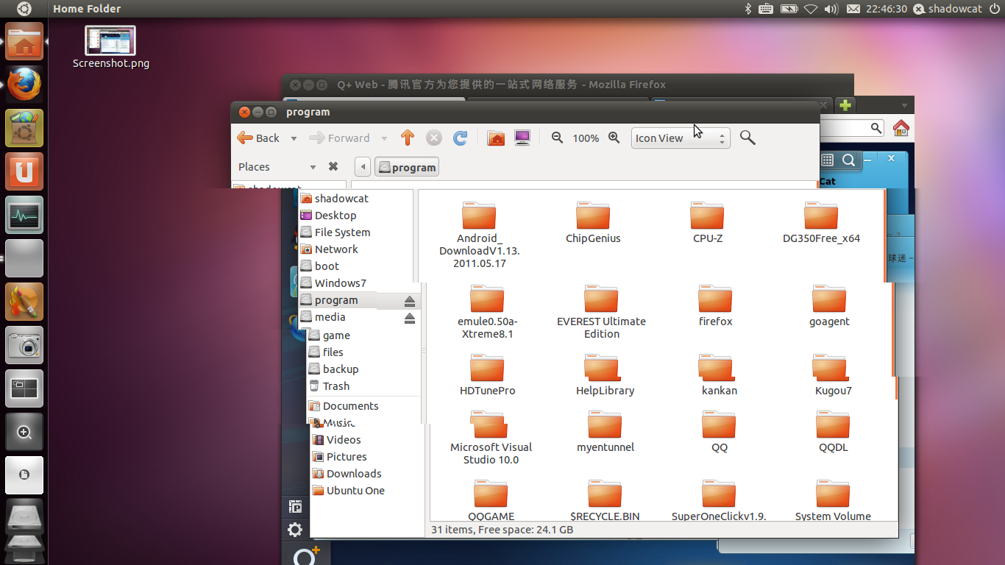Select the EVEREST Ultimate Edition folder
Screen dimensions: 1005x565
coord(601,312)
